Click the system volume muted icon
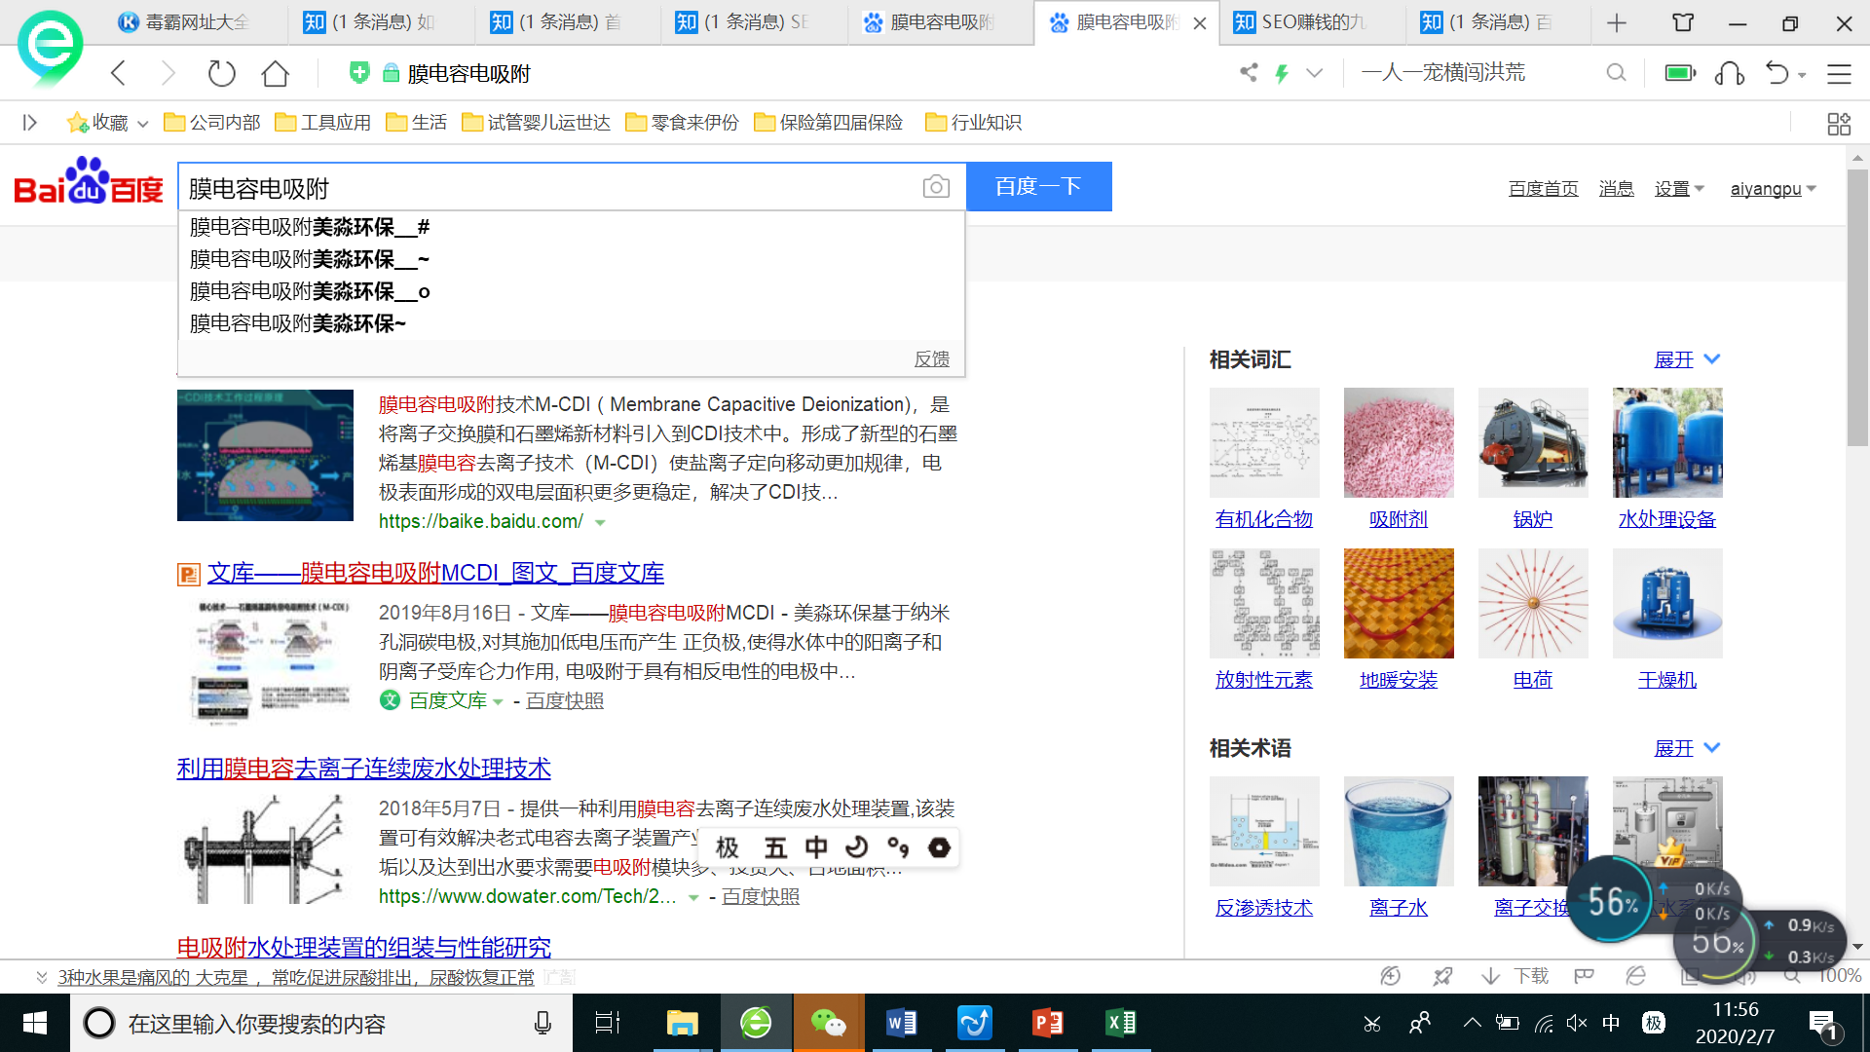The image size is (1870, 1052). (1577, 1023)
